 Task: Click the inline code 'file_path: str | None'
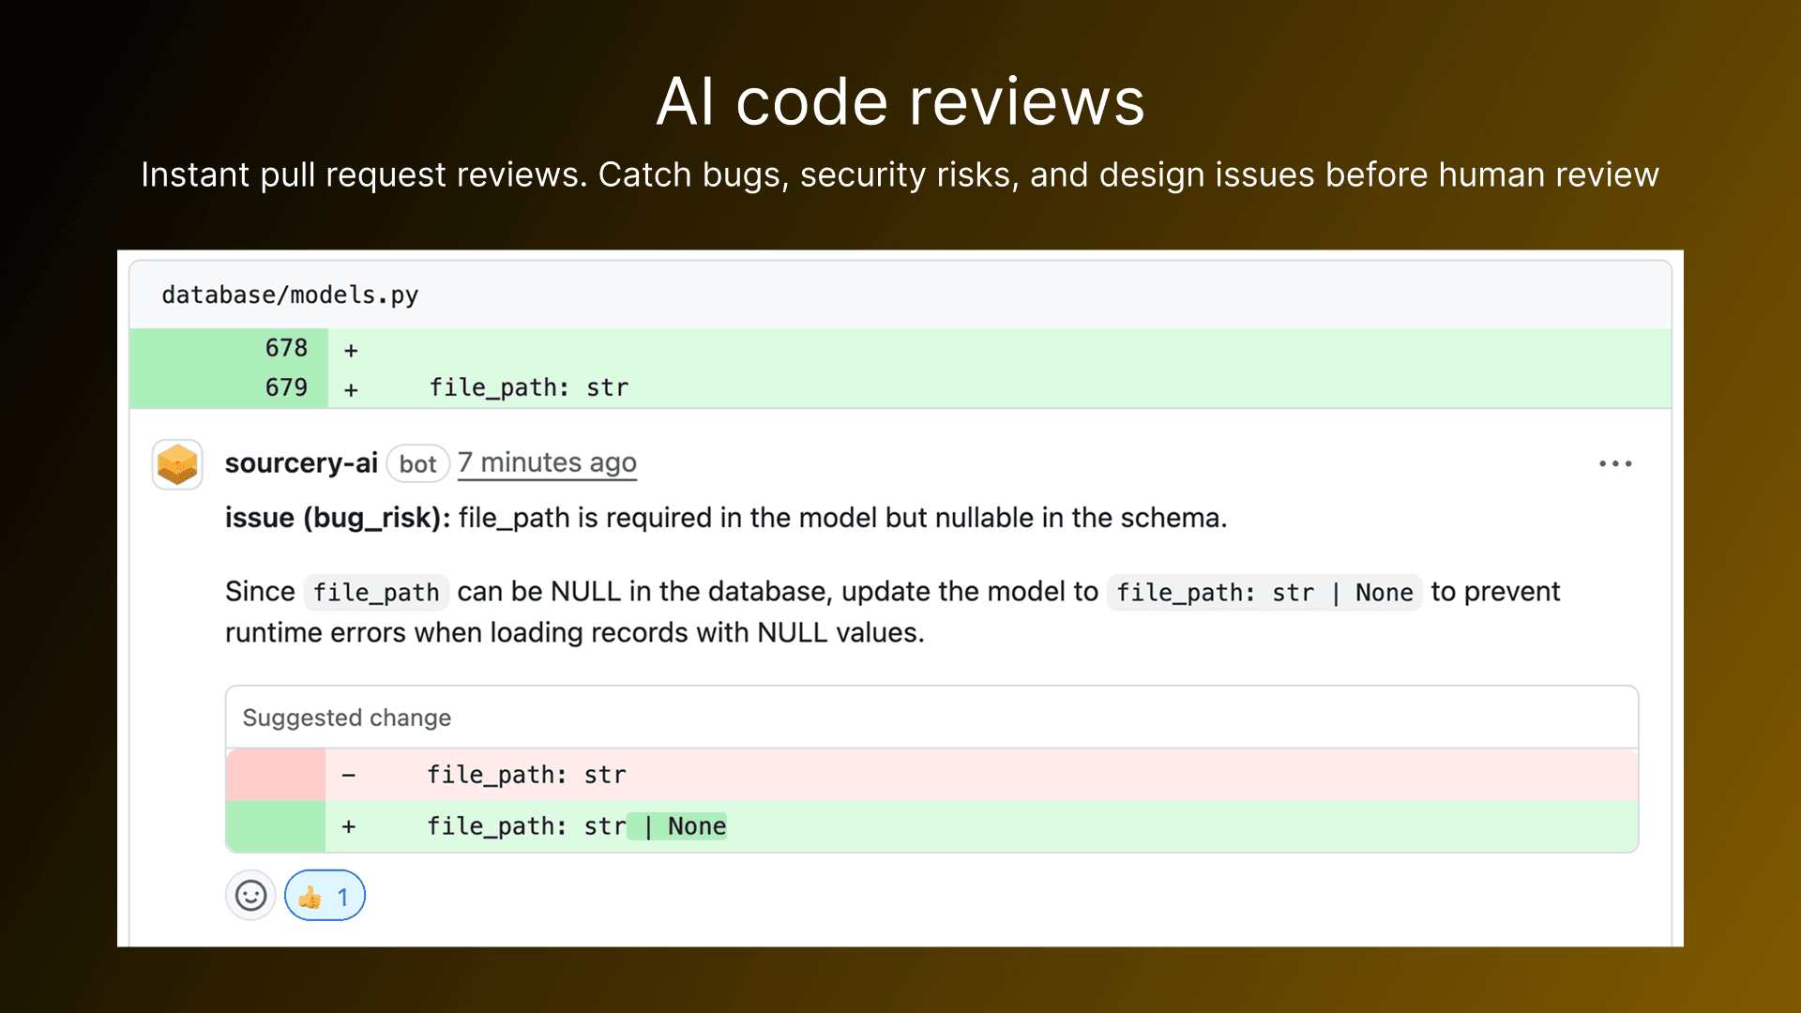pos(1264,593)
